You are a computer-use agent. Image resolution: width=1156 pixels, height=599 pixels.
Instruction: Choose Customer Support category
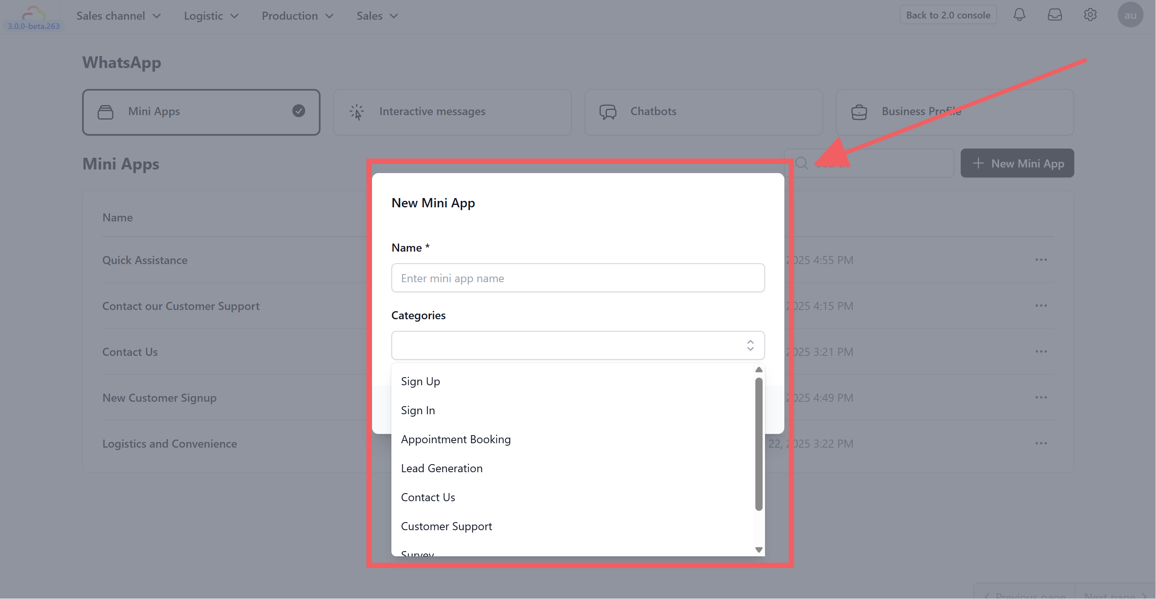tap(573, 526)
